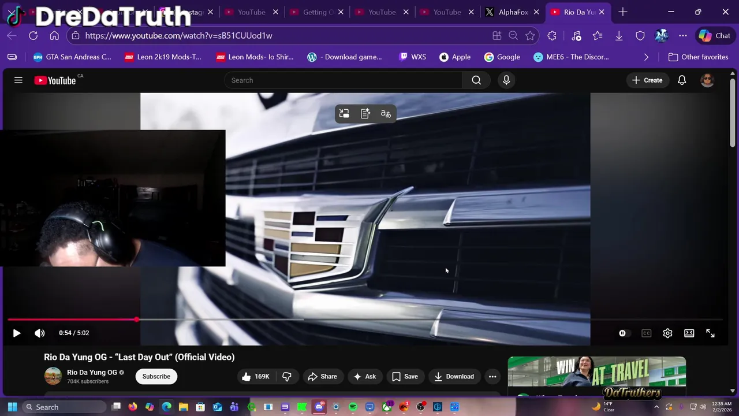The height and width of the screenshot is (416, 739).
Task: Open Copilot Chat in Edge
Action: 715,36
